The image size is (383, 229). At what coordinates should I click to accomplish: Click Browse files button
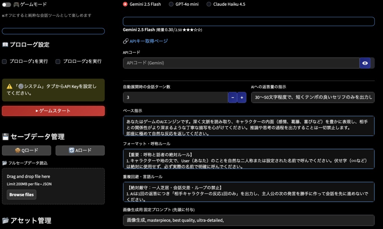click(x=21, y=195)
